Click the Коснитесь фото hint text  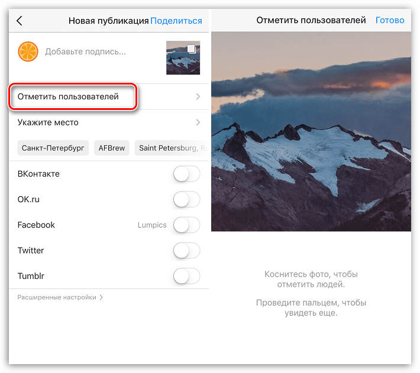tap(311, 280)
